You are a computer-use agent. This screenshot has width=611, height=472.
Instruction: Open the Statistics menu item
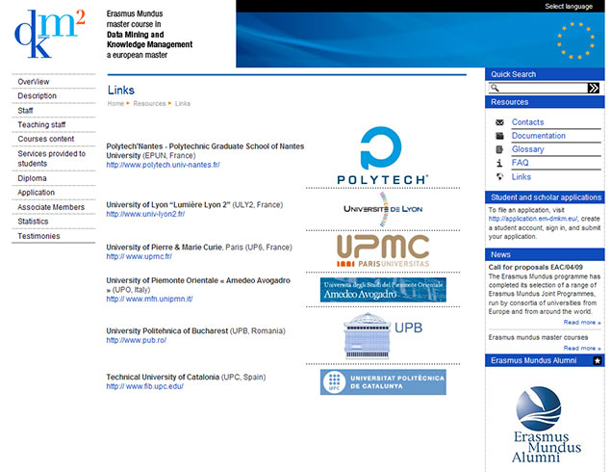pyautogui.click(x=33, y=222)
